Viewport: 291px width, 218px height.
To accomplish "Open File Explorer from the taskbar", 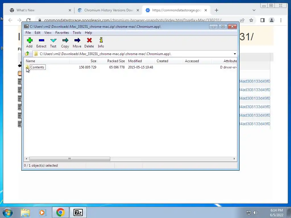I will (x=25, y=212).
